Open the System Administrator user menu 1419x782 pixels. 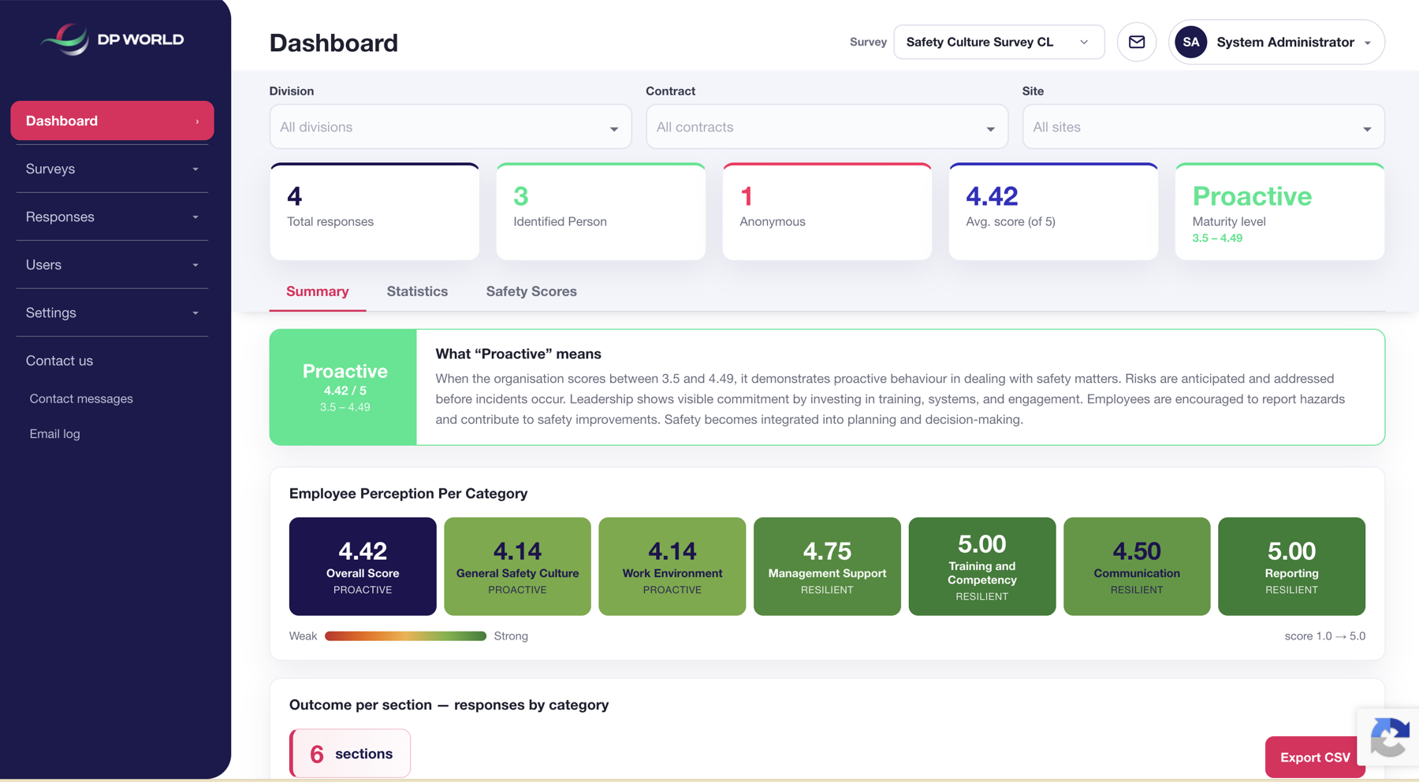pyautogui.click(x=1276, y=42)
